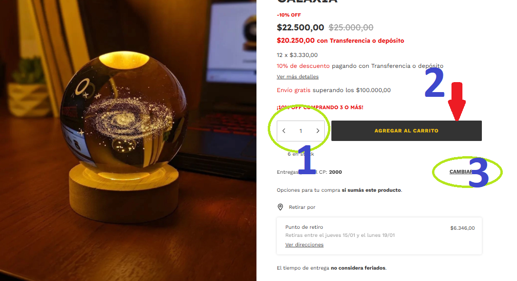The width and height of the screenshot is (517, 281).
Task: Increase quantity with the right arrow
Action: point(318,131)
